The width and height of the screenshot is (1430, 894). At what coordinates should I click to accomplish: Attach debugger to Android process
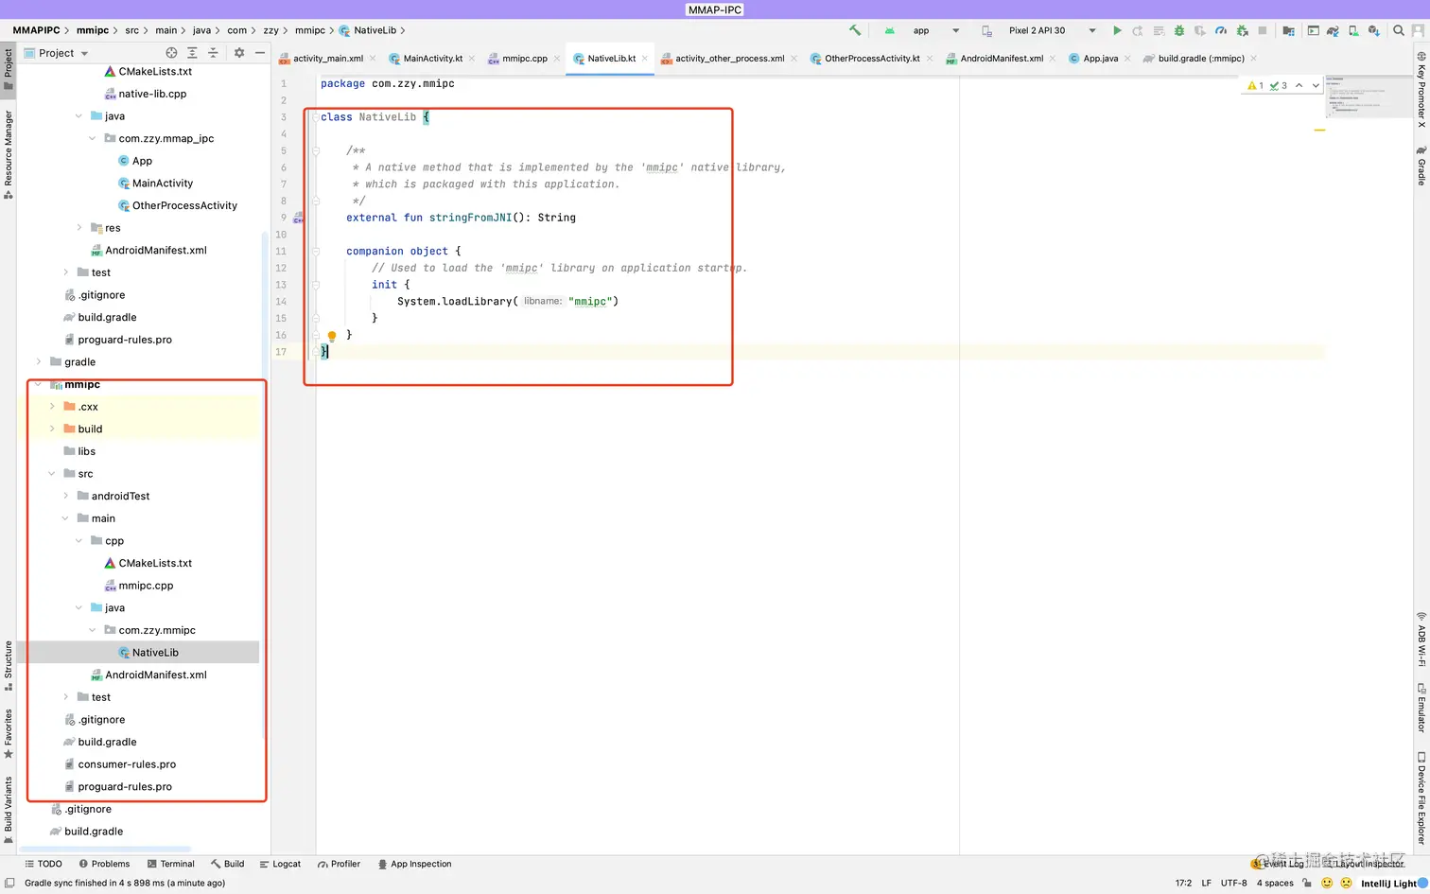1243,30
